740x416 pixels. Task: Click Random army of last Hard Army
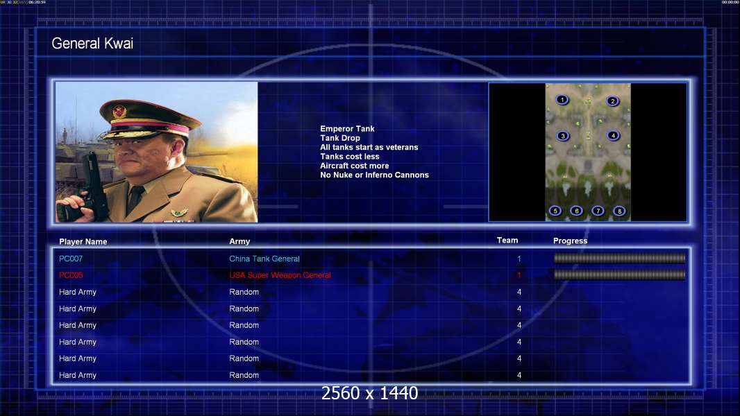[244, 375]
